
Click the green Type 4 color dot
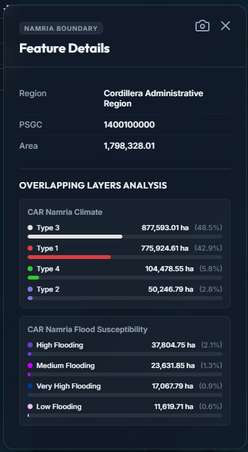(x=30, y=269)
